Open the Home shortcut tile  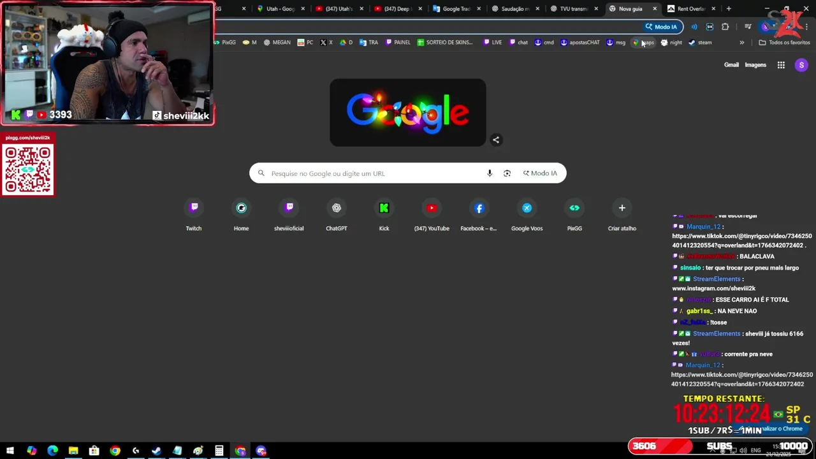[x=241, y=215]
